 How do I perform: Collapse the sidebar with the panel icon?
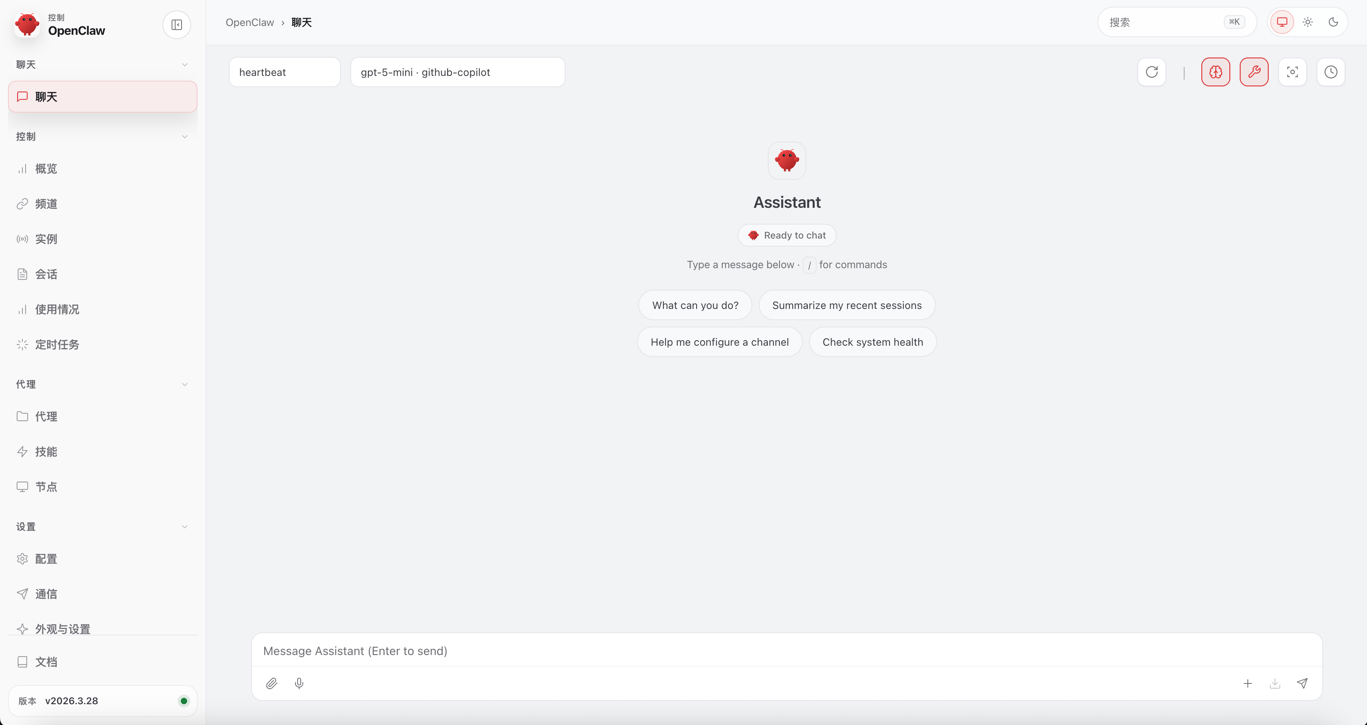177,25
